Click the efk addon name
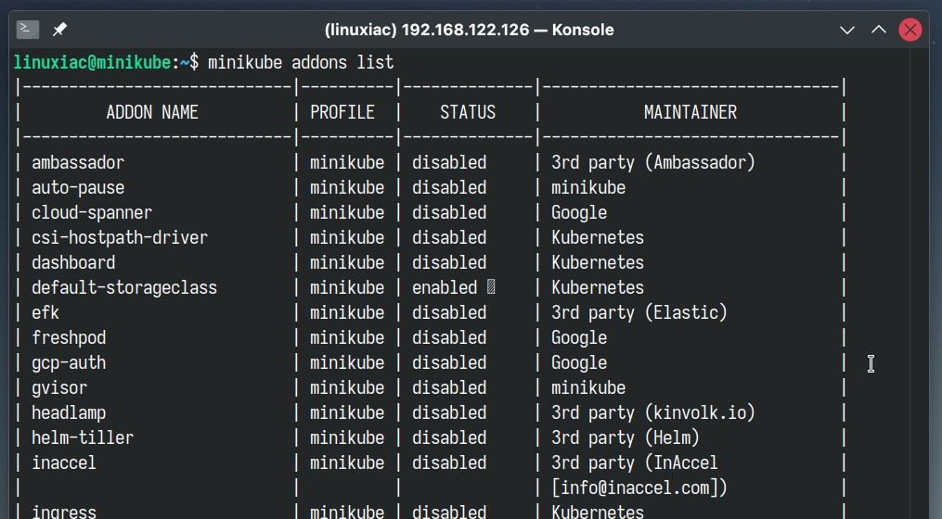Screen dimensions: 942x519 click(x=45, y=312)
